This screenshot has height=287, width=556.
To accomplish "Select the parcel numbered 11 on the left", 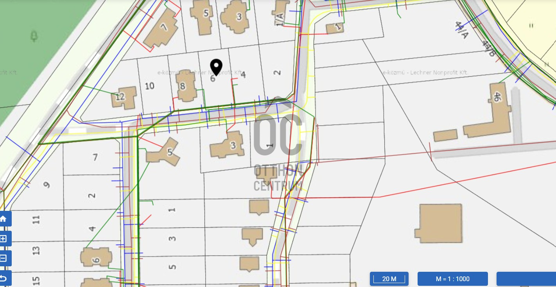I will [x=36, y=219].
